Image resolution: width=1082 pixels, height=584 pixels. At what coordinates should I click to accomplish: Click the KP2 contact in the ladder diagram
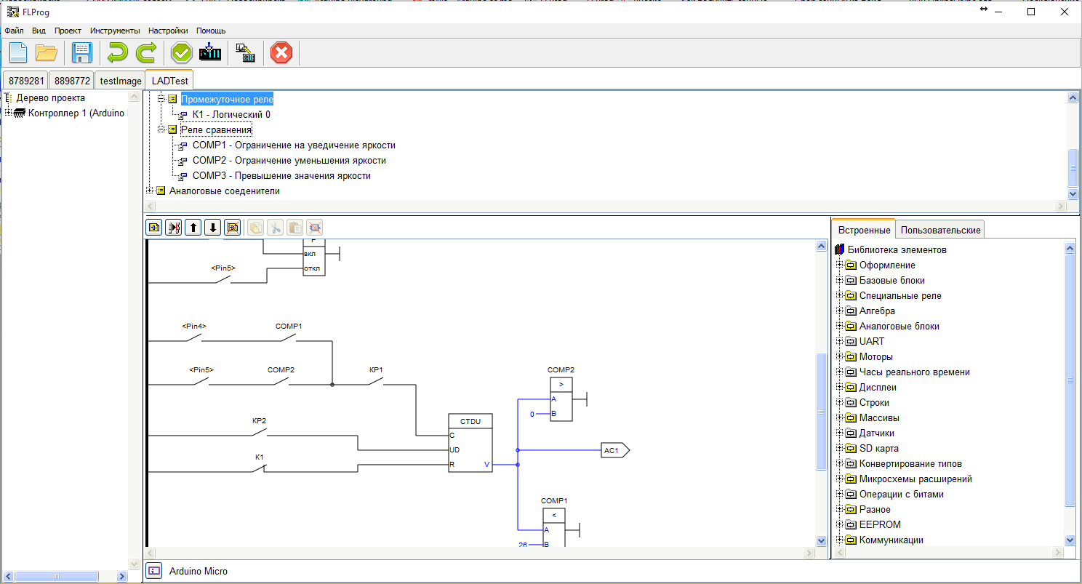tap(259, 432)
